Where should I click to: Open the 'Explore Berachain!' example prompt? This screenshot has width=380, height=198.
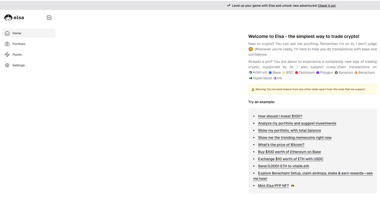point(313,176)
